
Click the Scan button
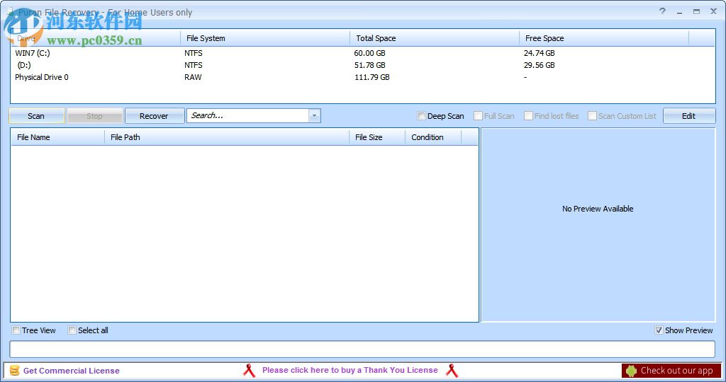pos(37,116)
